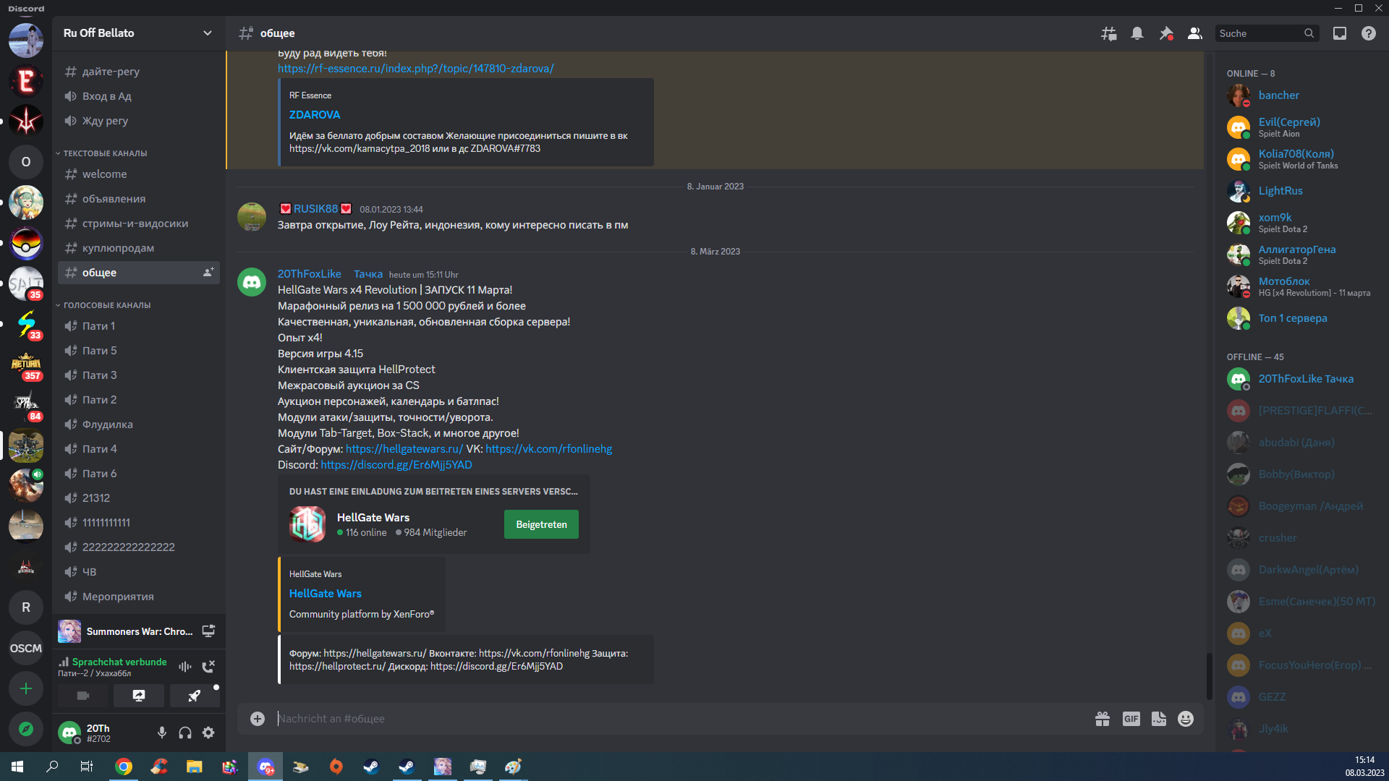
Task: Open the help icon
Action: (1369, 33)
